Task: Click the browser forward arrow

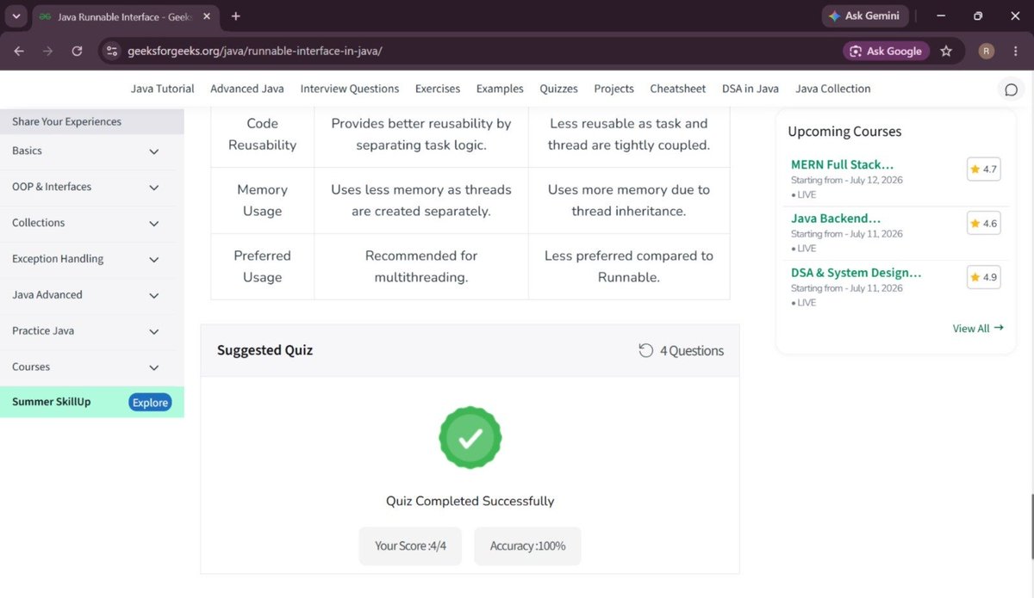Action: (x=47, y=51)
